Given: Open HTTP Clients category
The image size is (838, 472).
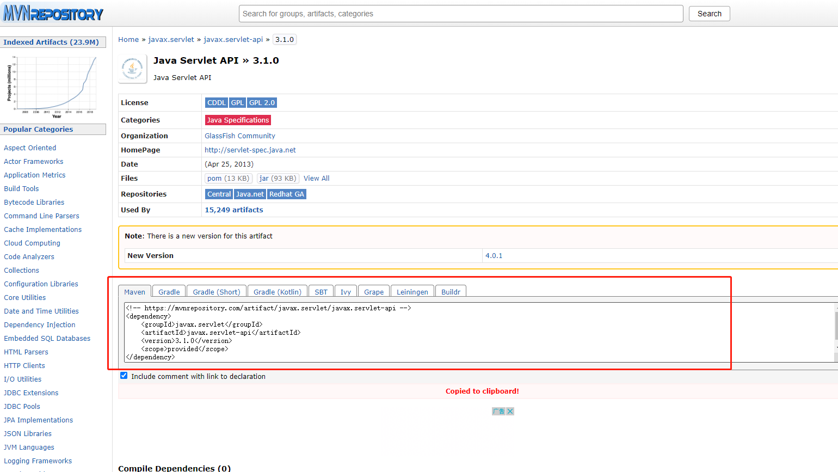Looking at the screenshot, I should tap(24, 365).
